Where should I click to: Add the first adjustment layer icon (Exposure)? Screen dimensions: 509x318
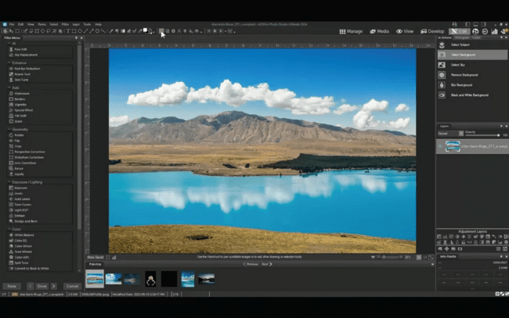click(439, 237)
